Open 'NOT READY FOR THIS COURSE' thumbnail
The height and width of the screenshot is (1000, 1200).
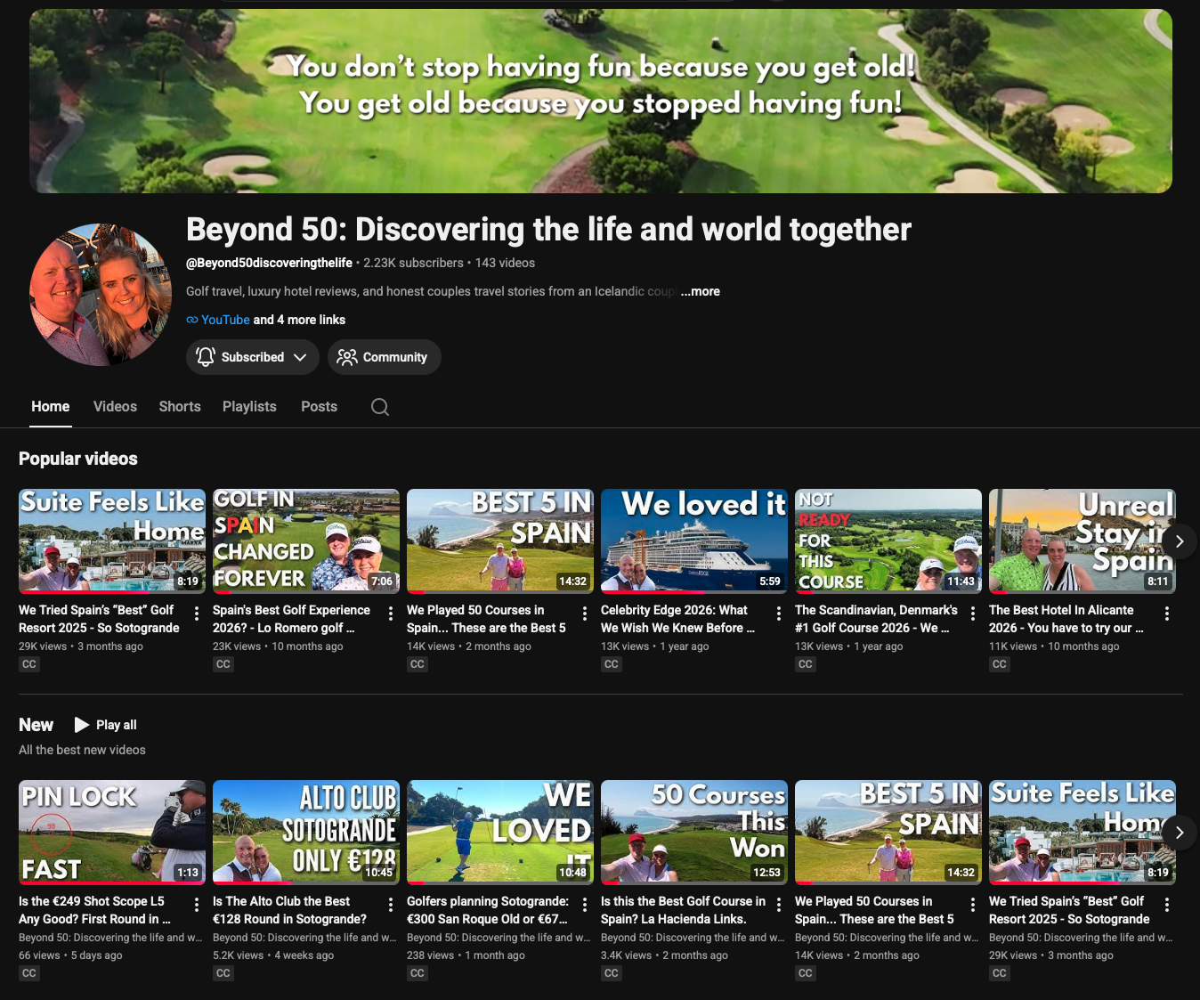coord(888,541)
